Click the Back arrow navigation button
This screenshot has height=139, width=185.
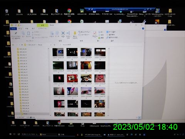pyautogui.click(x=13, y=45)
